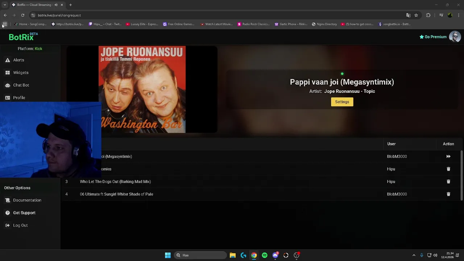Open the user avatar menu
The height and width of the screenshot is (261, 464).
[455, 37]
